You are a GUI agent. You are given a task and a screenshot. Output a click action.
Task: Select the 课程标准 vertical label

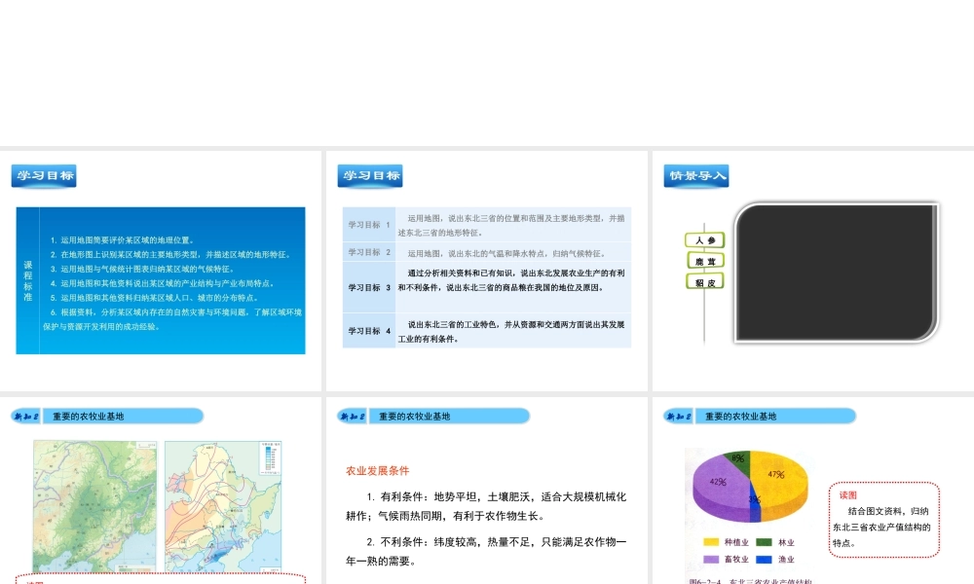click(x=28, y=280)
